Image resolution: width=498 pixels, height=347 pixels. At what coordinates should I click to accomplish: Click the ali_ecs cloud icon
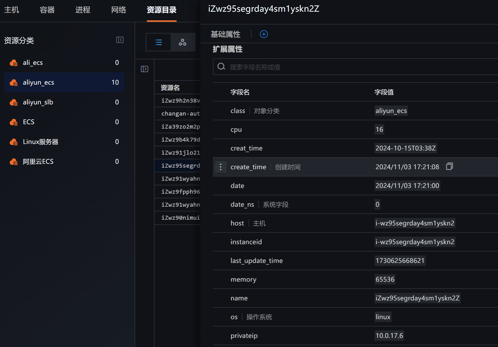[14, 63]
